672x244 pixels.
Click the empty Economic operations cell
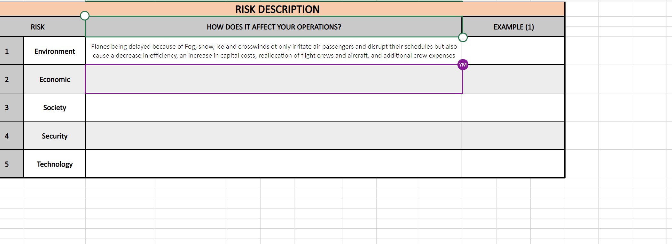tap(274, 79)
